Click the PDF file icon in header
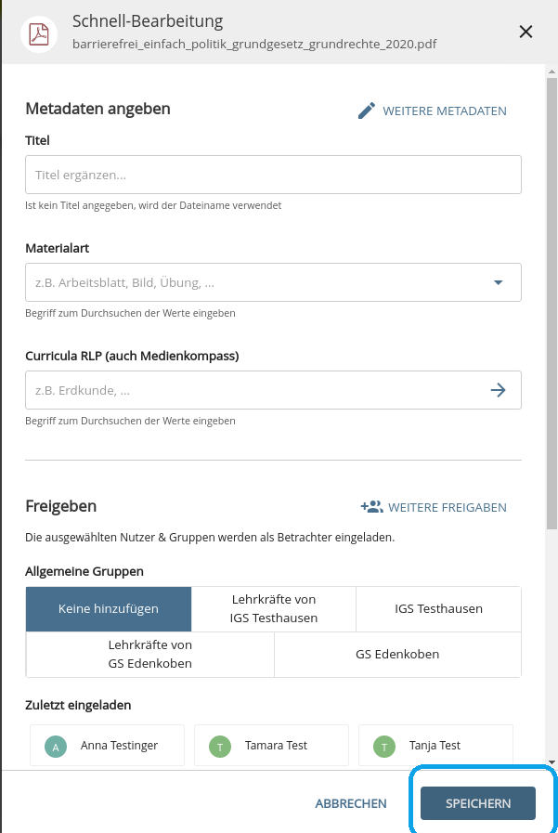This screenshot has width=558, height=833. tap(39, 34)
